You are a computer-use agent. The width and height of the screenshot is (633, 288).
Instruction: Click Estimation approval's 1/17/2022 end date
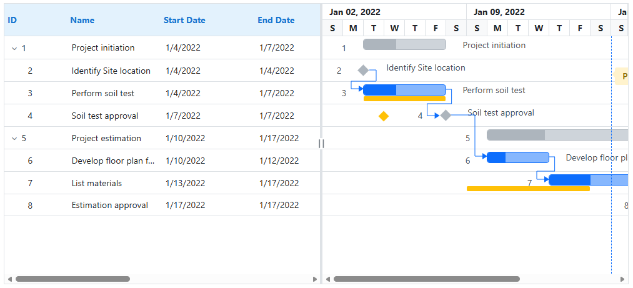pyautogui.click(x=279, y=206)
